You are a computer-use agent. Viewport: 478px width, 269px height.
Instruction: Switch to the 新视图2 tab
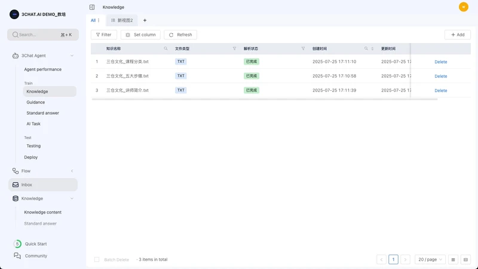tap(122, 20)
